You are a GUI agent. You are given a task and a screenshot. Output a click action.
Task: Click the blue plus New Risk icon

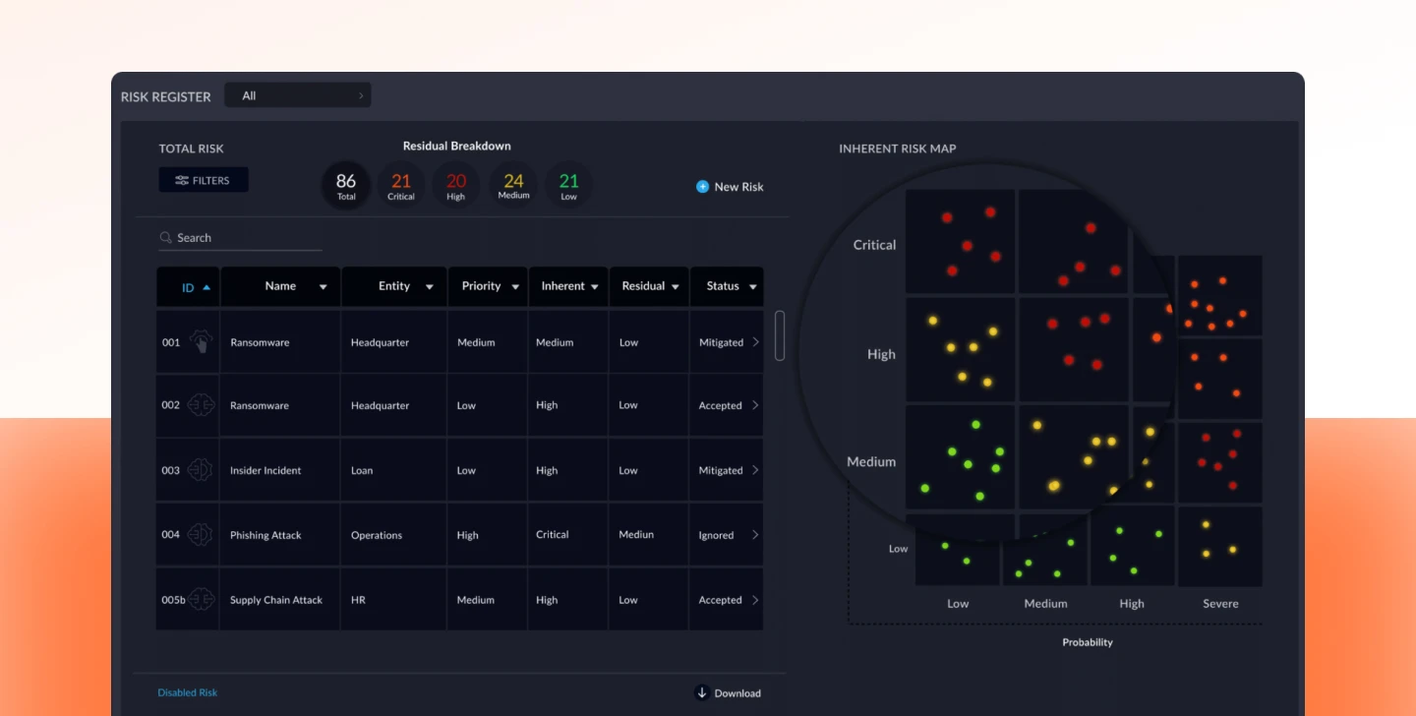click(702, 187)
